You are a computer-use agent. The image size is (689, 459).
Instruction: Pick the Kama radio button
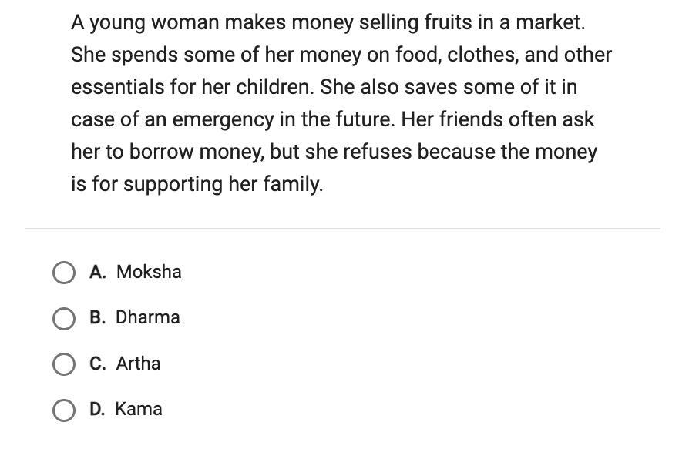click(x=64, y=410)
